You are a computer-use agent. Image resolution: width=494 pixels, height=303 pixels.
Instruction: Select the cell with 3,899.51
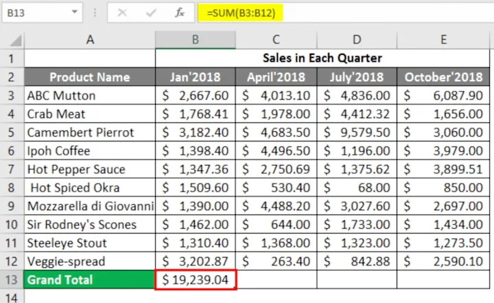(x=443, y=169)
